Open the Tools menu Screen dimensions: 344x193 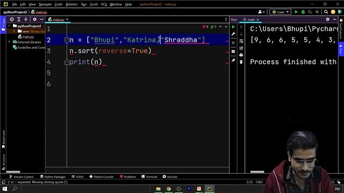94,4
